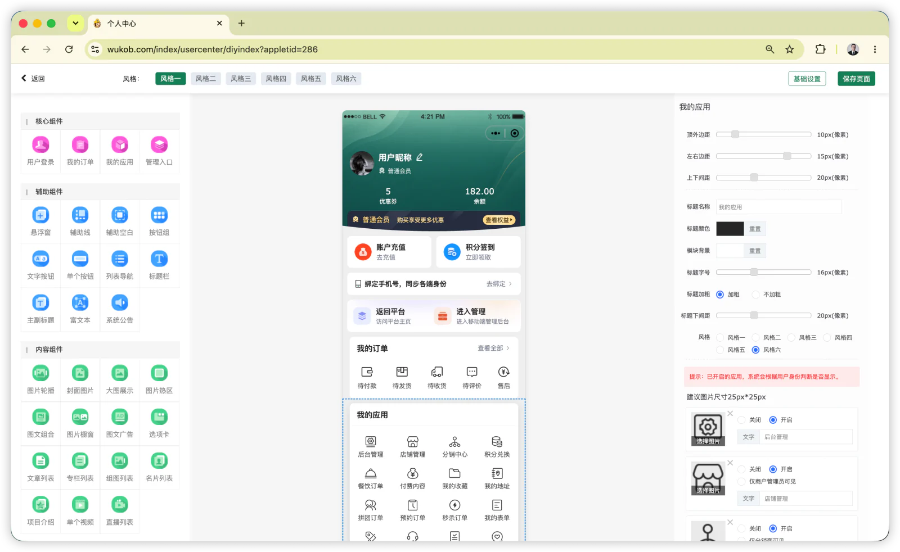Reset the 模块背景 with 重置

point(755,251)
